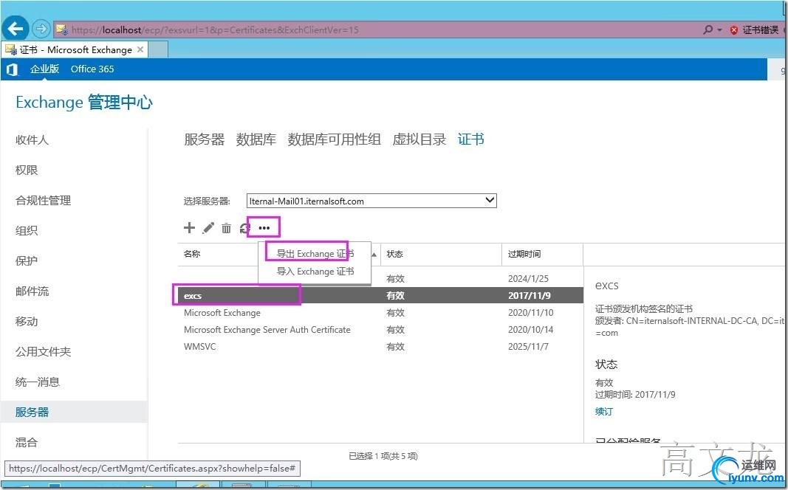Screen dimensions: 788x490
Task: Open a new blank browser tab
Action: tap(158, 49)
